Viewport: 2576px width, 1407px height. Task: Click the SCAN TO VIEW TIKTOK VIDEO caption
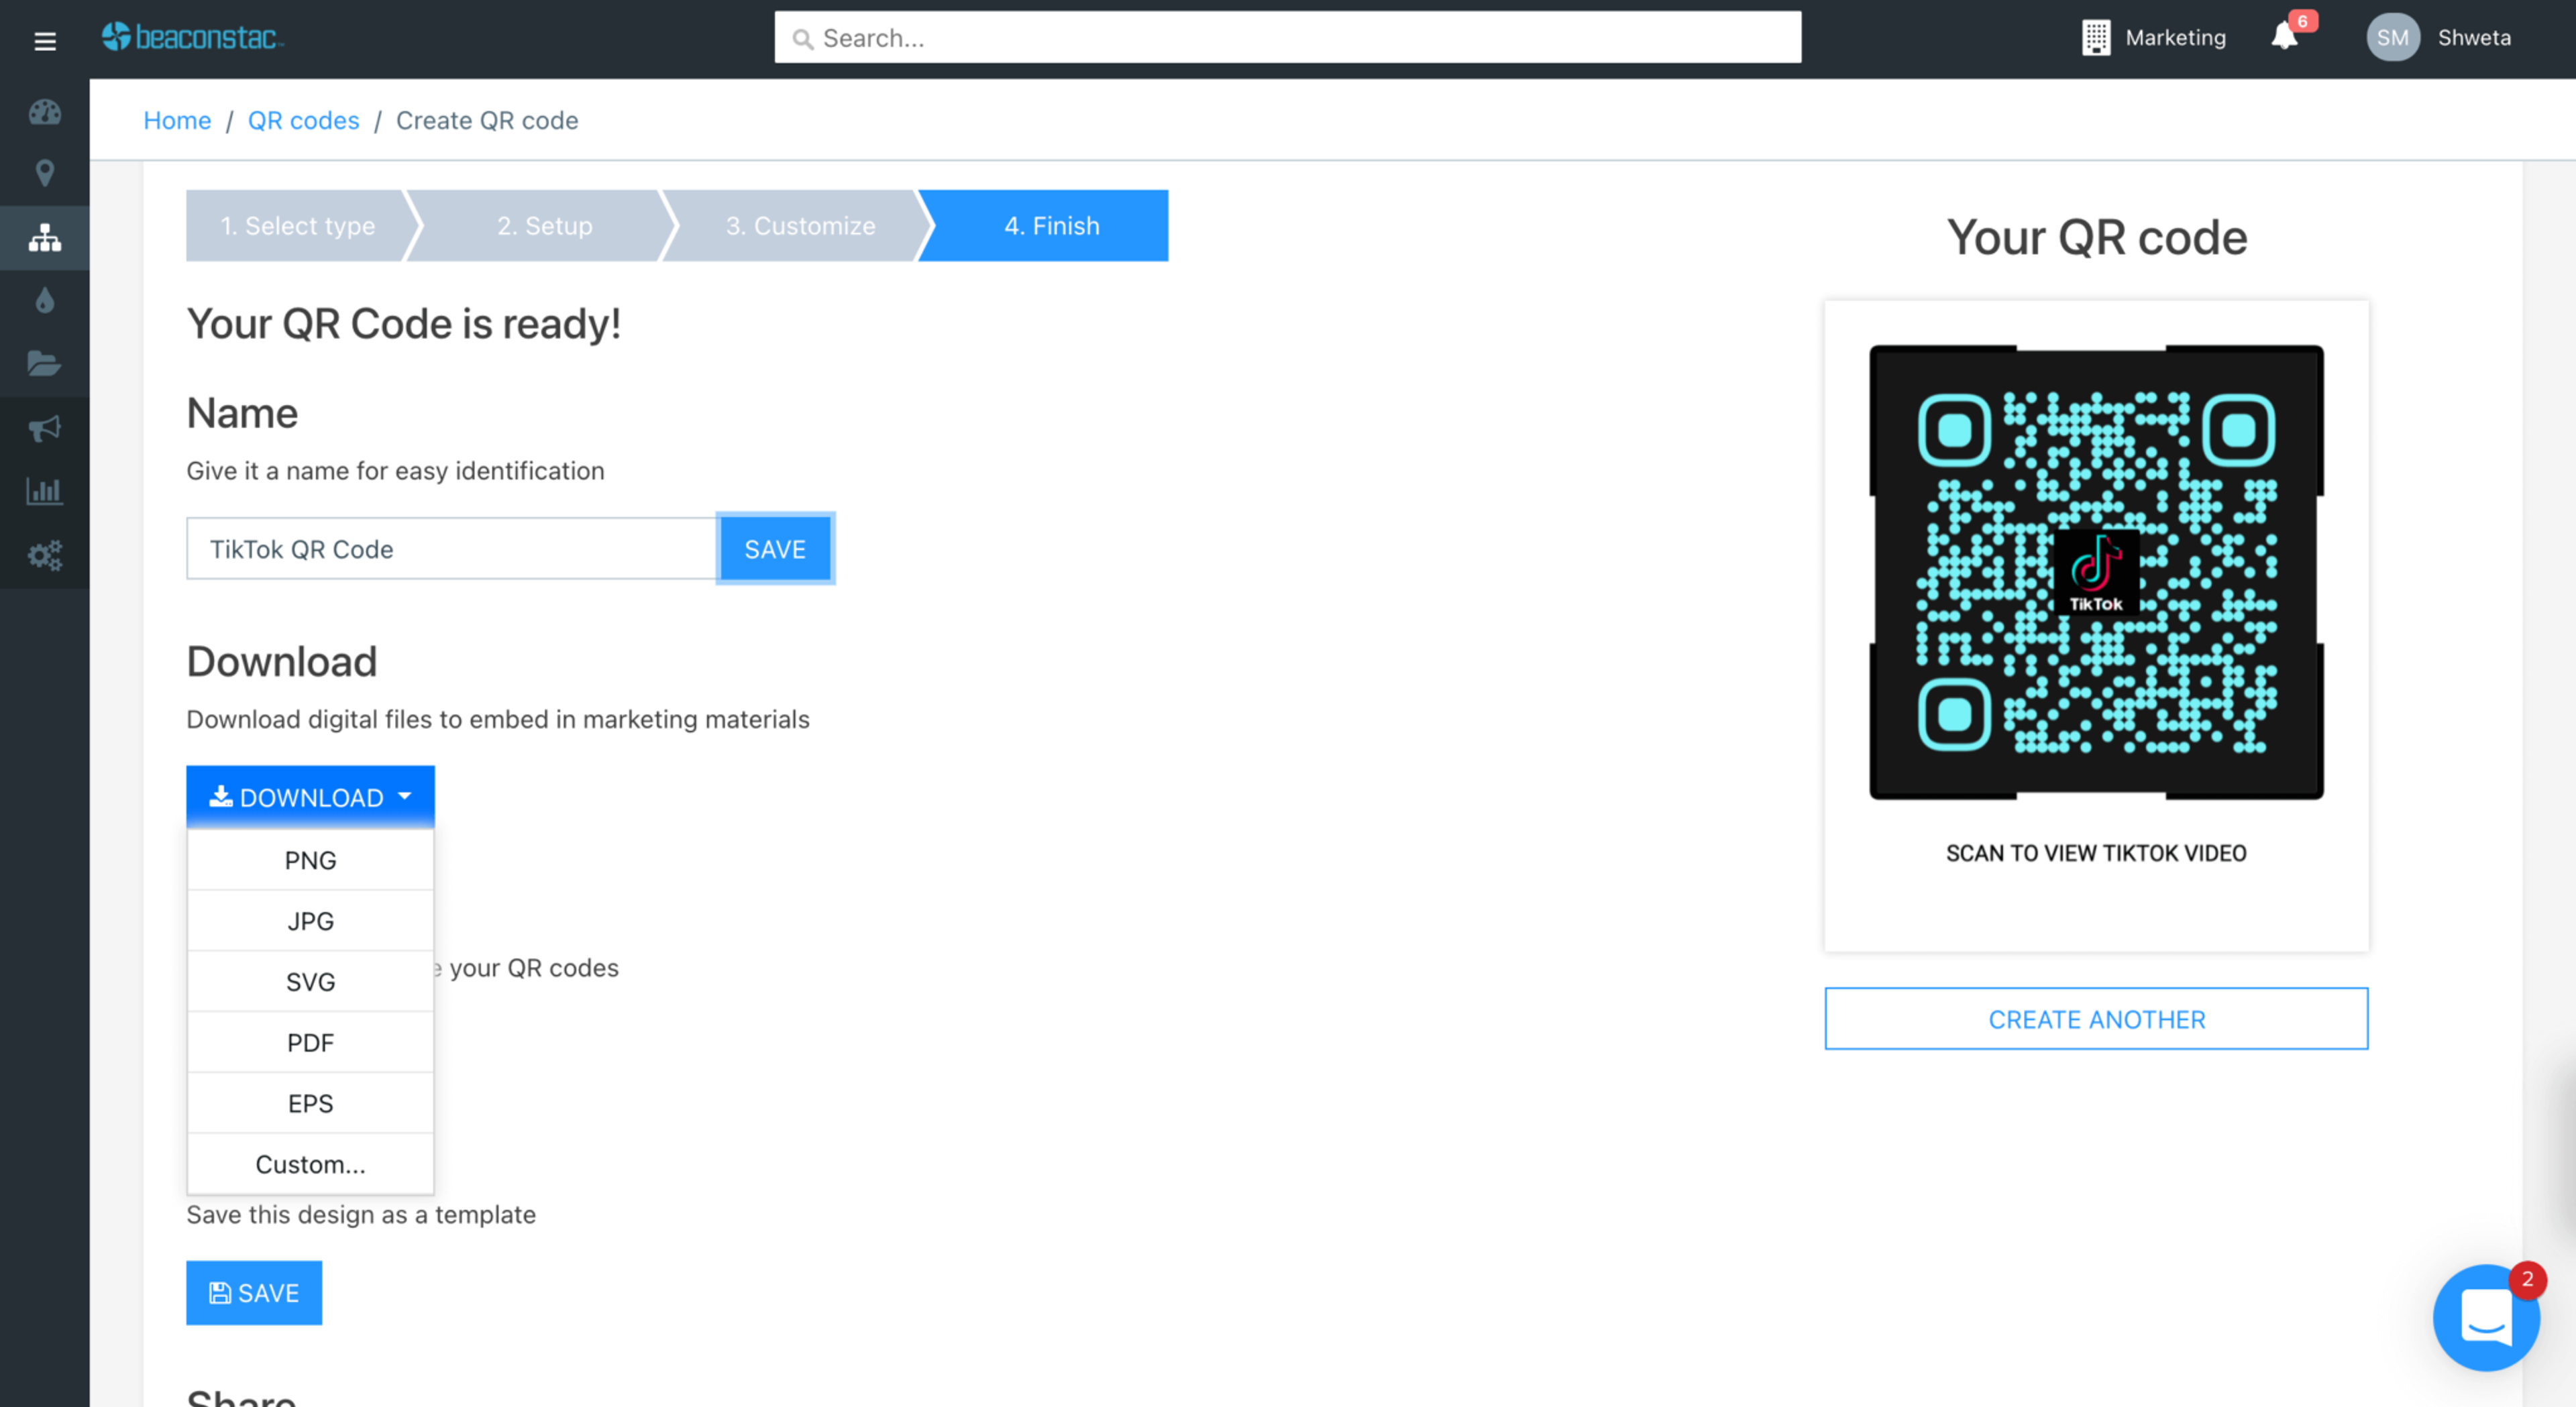point(2096,853)
